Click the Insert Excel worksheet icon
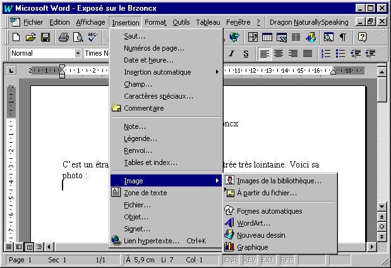391x268 pixels. click(281, 37)
